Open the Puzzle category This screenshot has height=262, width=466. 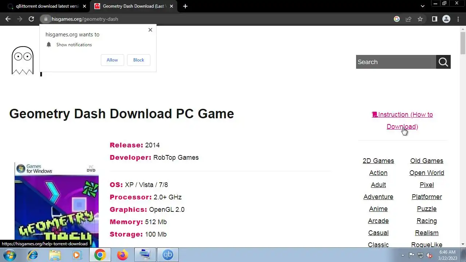[427, 209]
